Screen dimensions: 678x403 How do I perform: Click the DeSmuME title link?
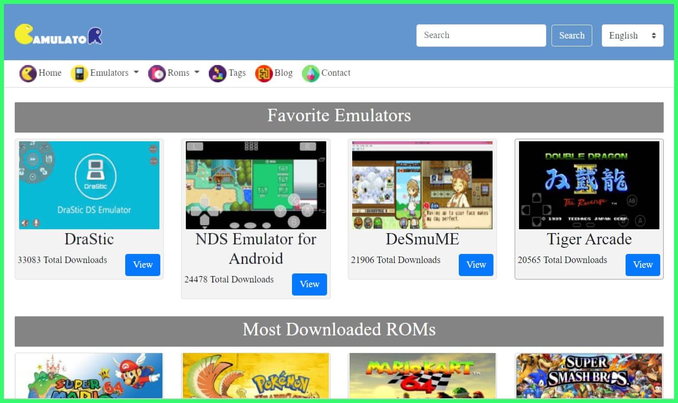coord(422,239)
